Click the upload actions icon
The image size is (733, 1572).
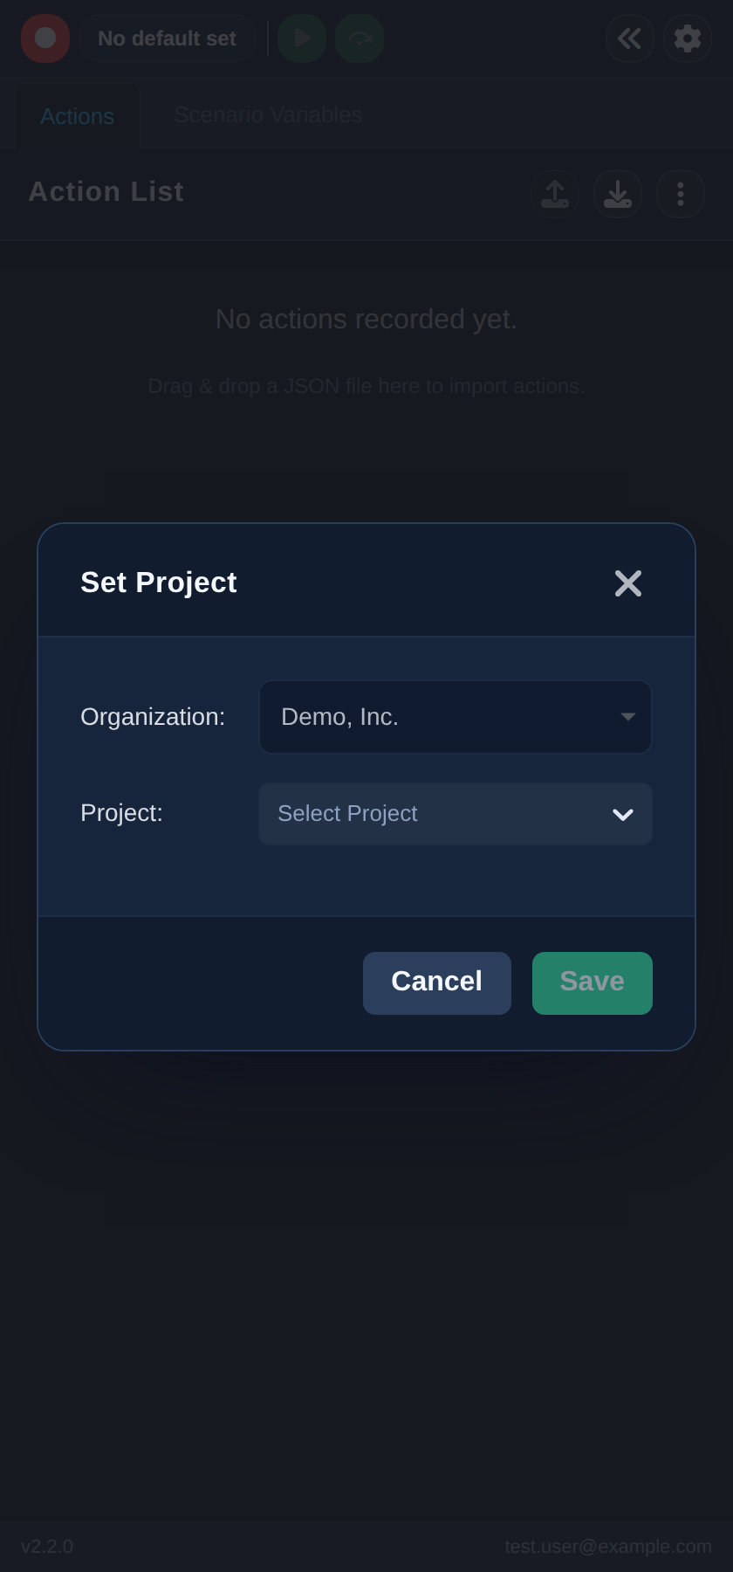tap(555, 194)
